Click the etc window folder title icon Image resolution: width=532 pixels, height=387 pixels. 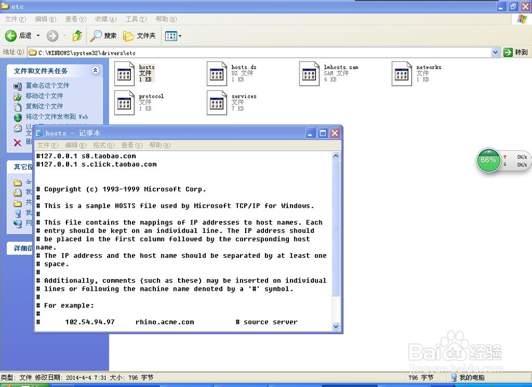click(x=5, y=6)
